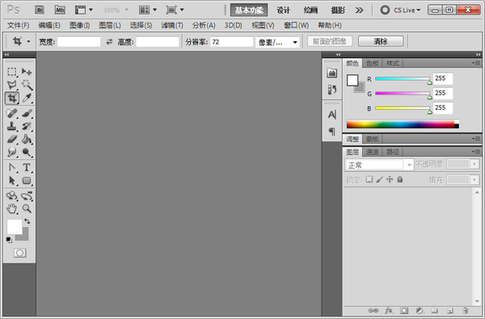Pick the History Brush tool
This screenshot has height=319, width=485.
point(27,126)
